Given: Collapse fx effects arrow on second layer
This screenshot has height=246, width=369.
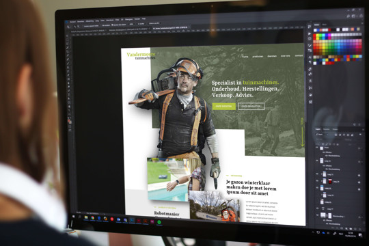Looking at the screenshot, I should click(x=362, y=162).
